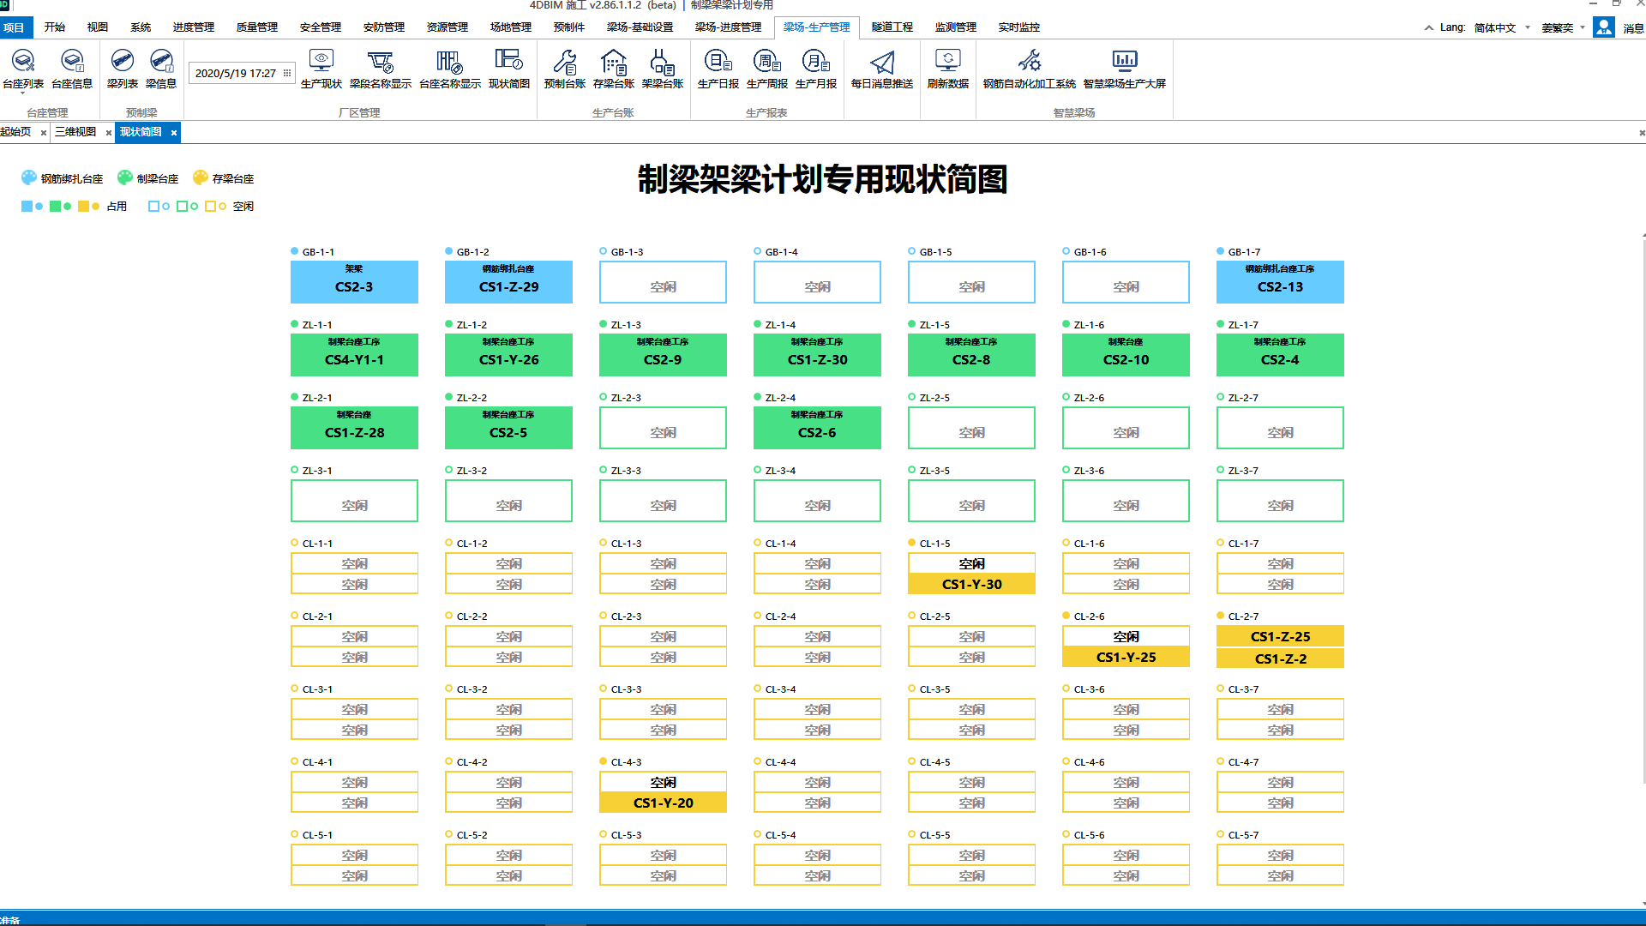This screenshot has height=926, width=1646.
Task: Open the 梁场-进度管理 ribbon tab
Action: pos(729,27)
